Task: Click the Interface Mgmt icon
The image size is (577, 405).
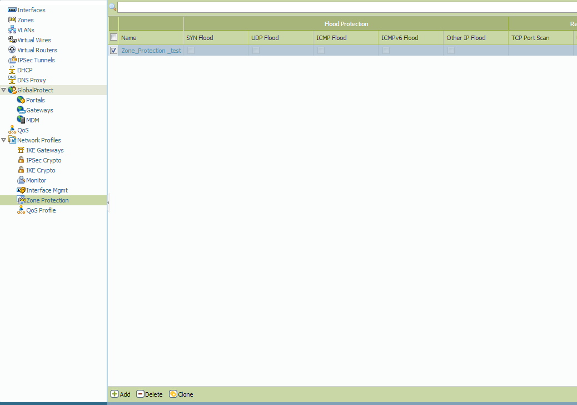Action: [21, 190]
